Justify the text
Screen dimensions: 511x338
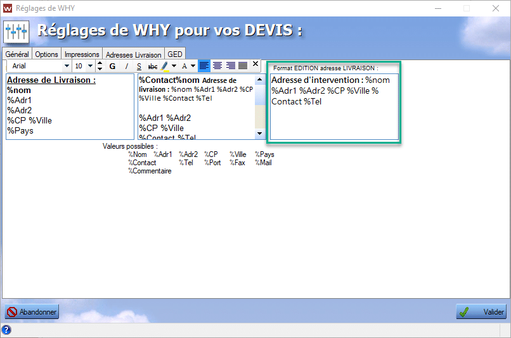click(243, 65)
